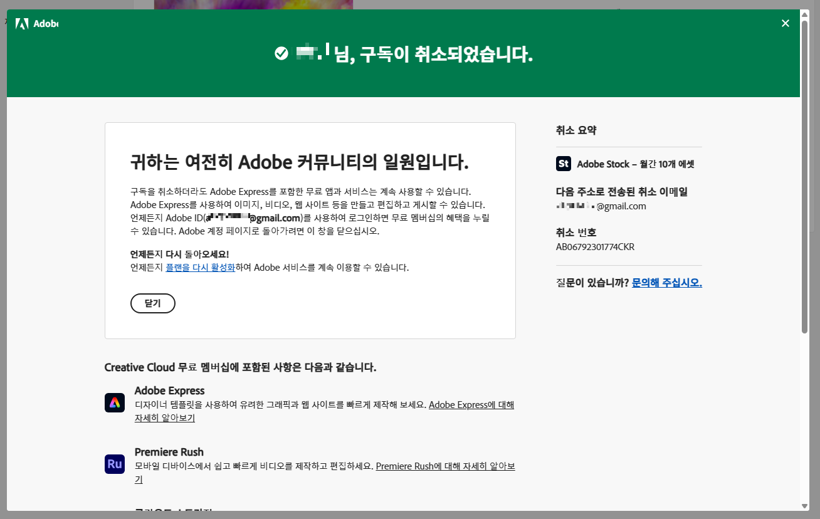Image resolution: width=820 pixels, height=519 pixels.
Task: Open the 문의해 주십시오 link
Action: tap(666, 283)
